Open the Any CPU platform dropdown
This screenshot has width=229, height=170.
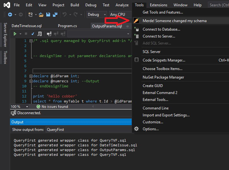(x=120, y=15)
